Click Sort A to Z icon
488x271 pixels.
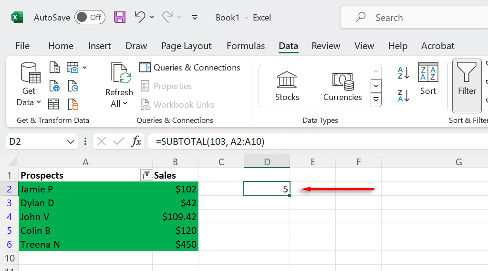[404, 73]
